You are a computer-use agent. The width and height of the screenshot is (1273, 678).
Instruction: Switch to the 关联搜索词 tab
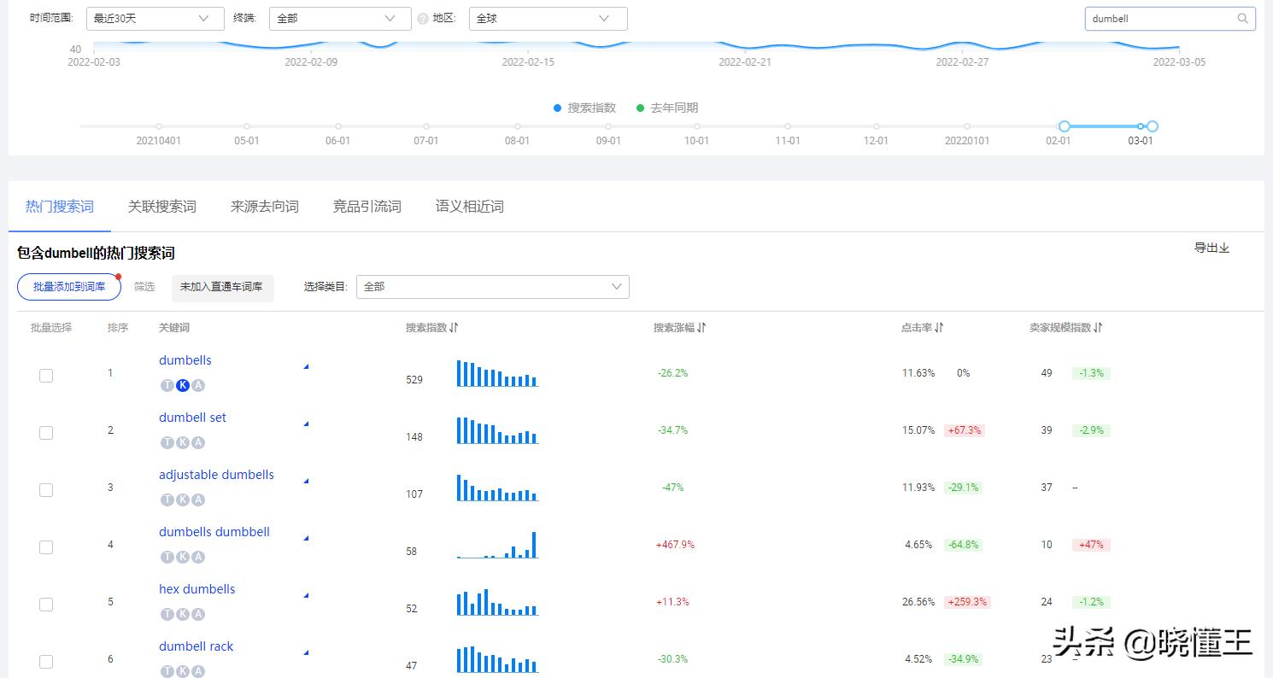point(161,206)
